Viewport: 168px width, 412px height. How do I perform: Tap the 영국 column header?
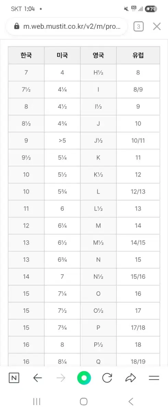[x=98, y=55]
